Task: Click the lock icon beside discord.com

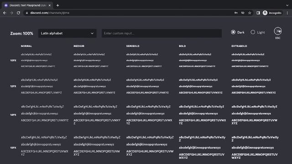Action: (27, 13)
